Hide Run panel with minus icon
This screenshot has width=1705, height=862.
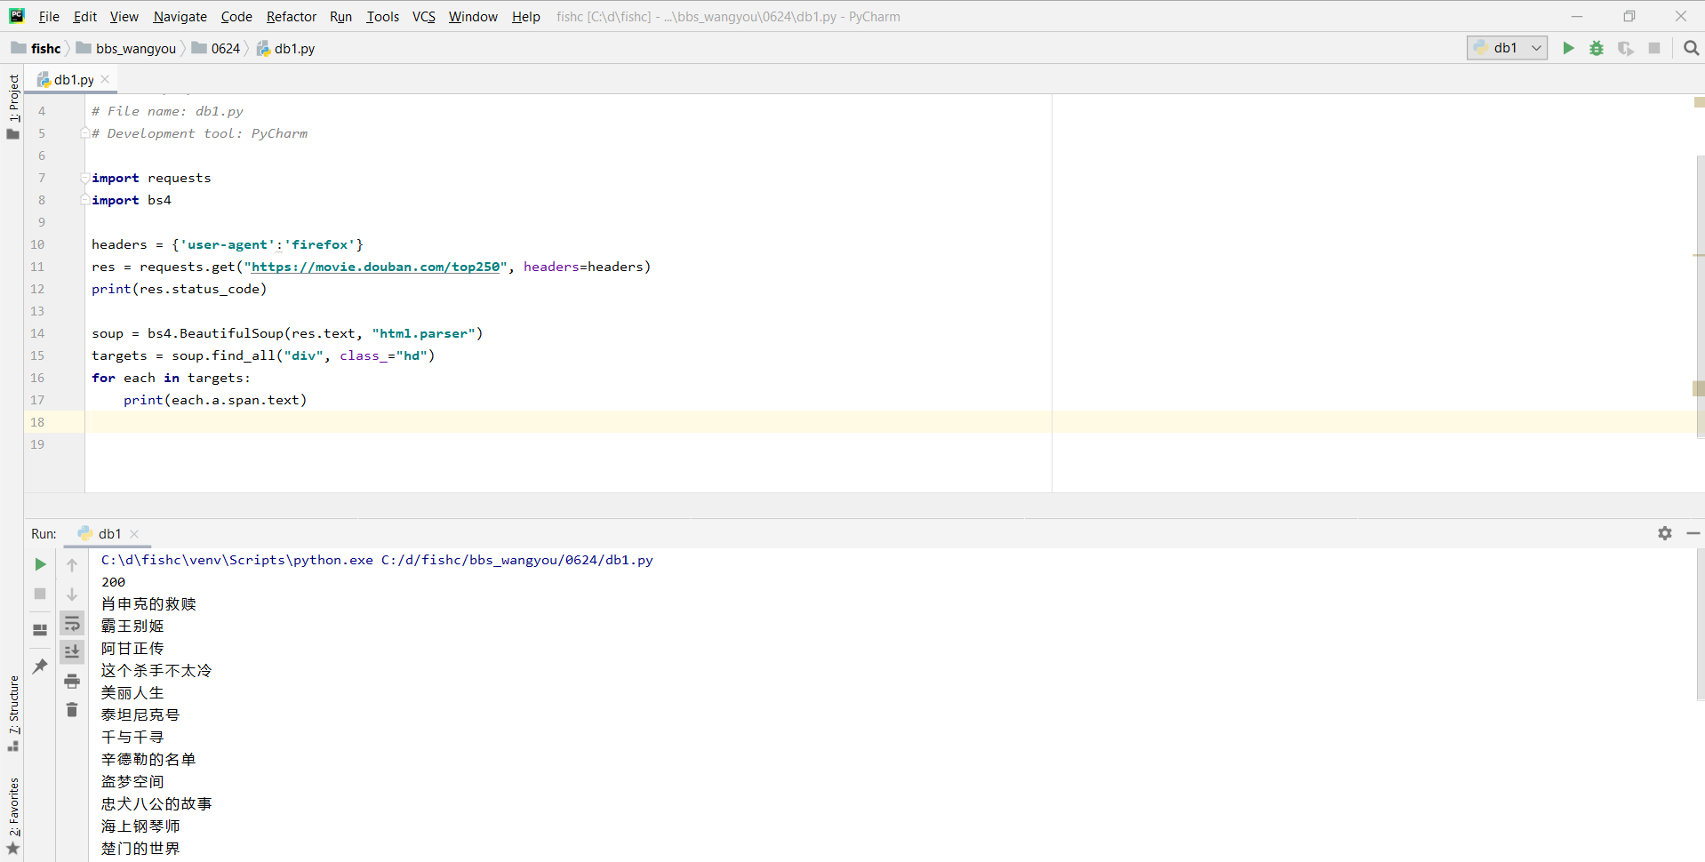pos(1693,533)
